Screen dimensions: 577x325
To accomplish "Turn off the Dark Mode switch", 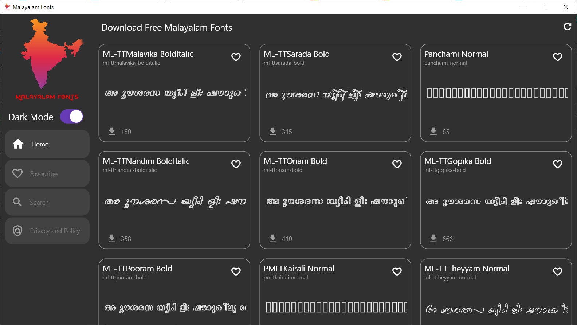I will (72, 117).
